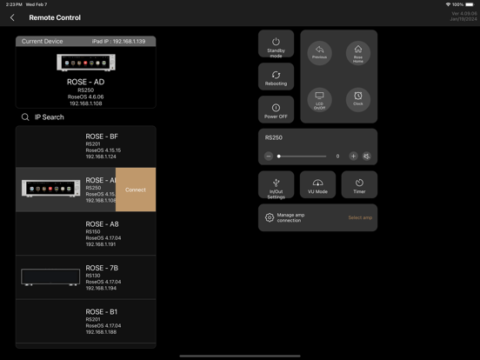
Task: Click the ROSE - AD current device name
Action: tap(86, 82)
